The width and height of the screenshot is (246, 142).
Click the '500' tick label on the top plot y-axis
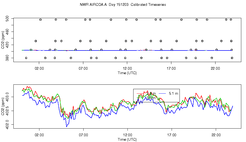8,18
